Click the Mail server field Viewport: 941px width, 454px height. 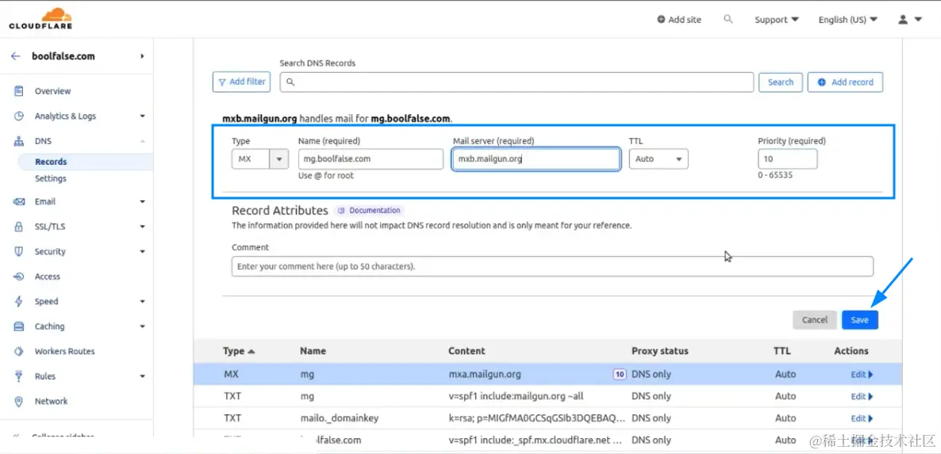tap(536, 159)
